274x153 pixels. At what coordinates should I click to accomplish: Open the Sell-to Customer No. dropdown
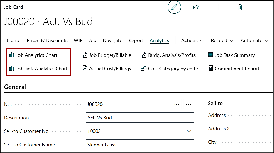point(188,131)
